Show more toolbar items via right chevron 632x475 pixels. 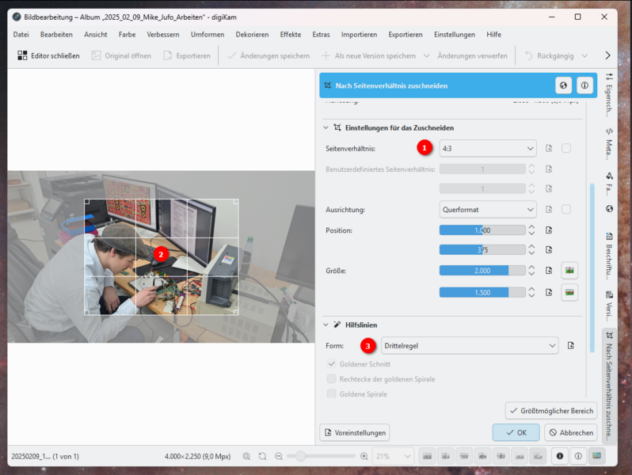(x=607, y=55)
